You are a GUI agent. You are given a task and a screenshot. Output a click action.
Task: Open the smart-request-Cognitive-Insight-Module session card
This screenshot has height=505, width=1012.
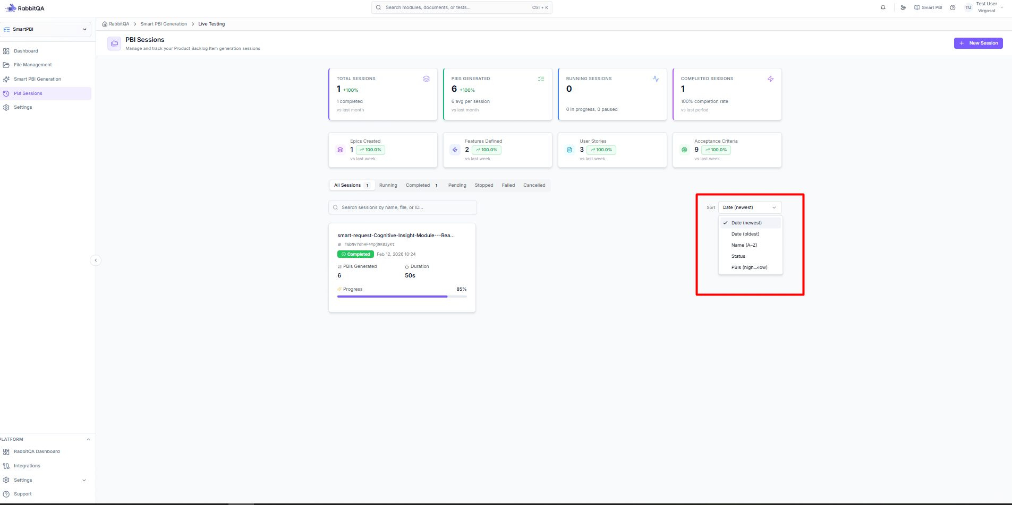click(402, 268)
